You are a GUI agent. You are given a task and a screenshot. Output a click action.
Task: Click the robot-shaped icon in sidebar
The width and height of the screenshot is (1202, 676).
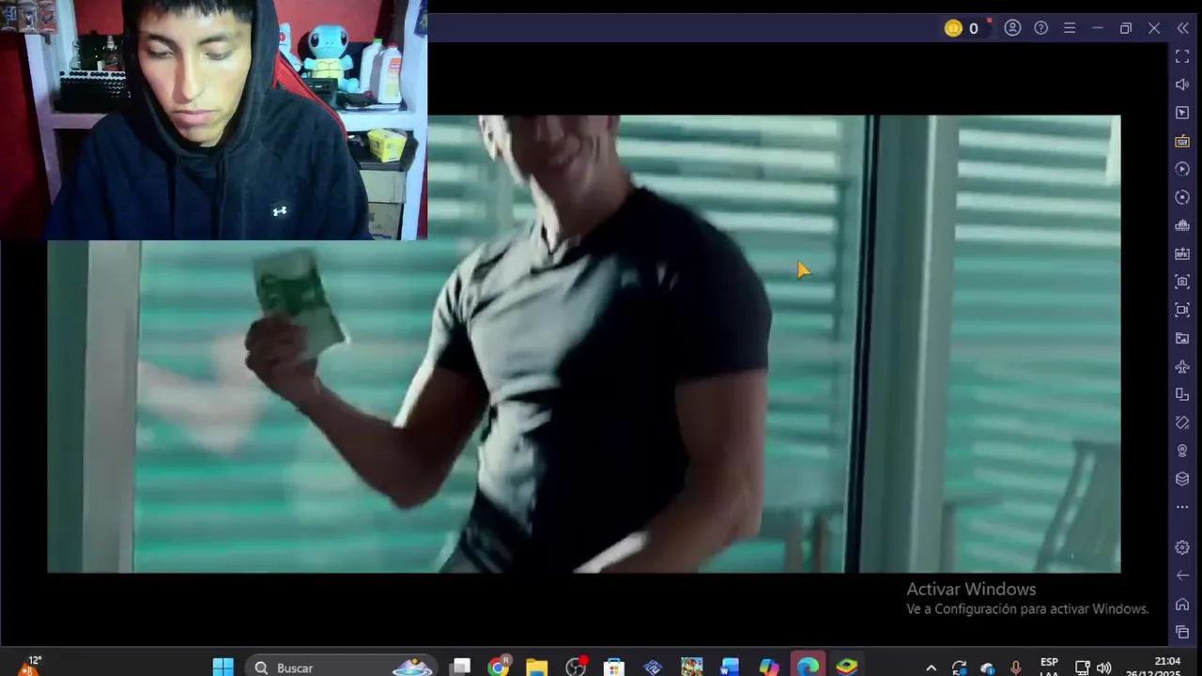point(1182,225)
